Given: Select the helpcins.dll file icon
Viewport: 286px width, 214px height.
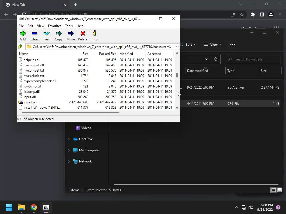Looking at the screenshot, I should tap(21, 60).
